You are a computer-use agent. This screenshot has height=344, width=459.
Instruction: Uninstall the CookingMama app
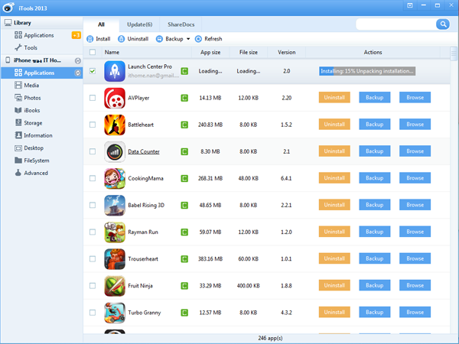point(334,178)
